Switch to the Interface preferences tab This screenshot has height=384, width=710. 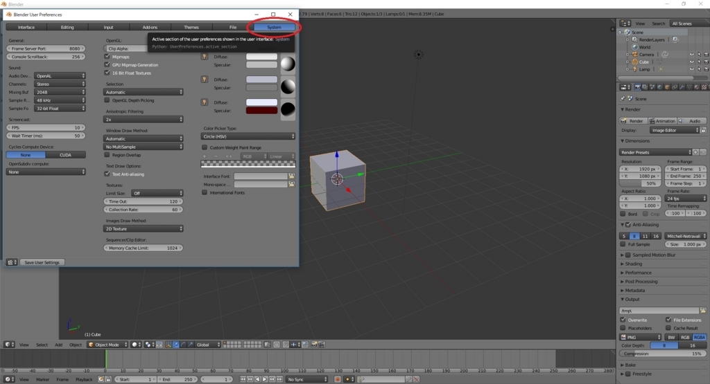click(26, 27)
